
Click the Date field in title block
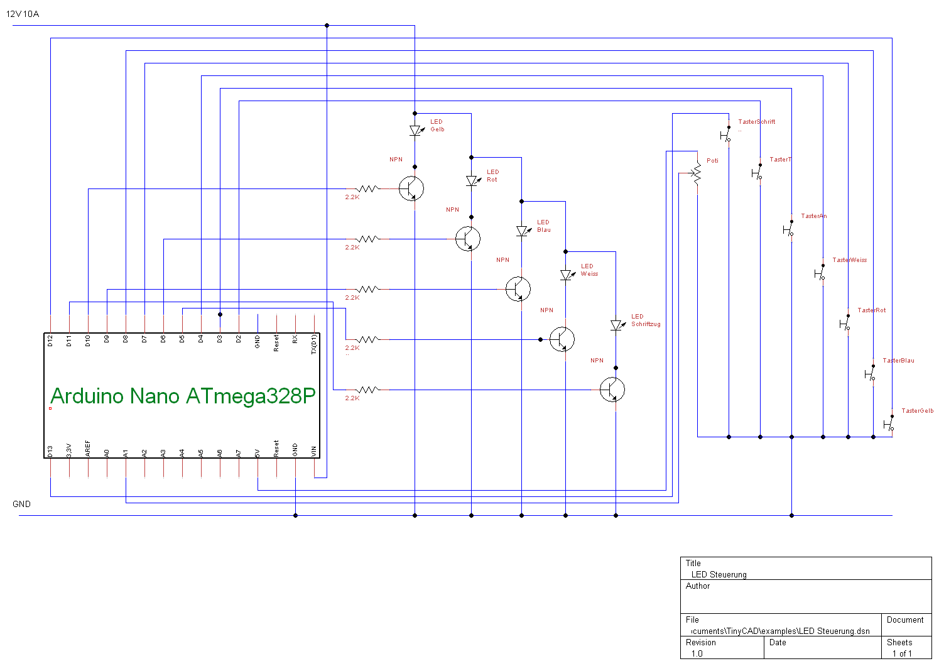[x=822, y=648]
